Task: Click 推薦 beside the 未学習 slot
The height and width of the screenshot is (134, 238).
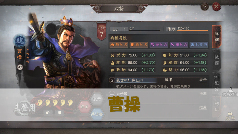Action: click(203, 94)
